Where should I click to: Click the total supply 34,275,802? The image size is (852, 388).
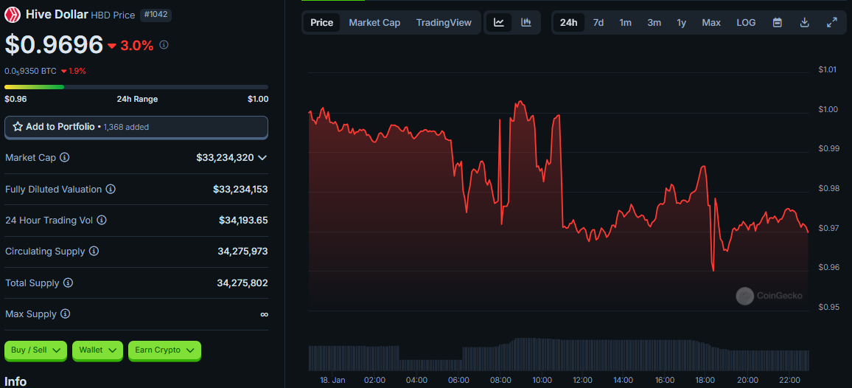[242, 283]
